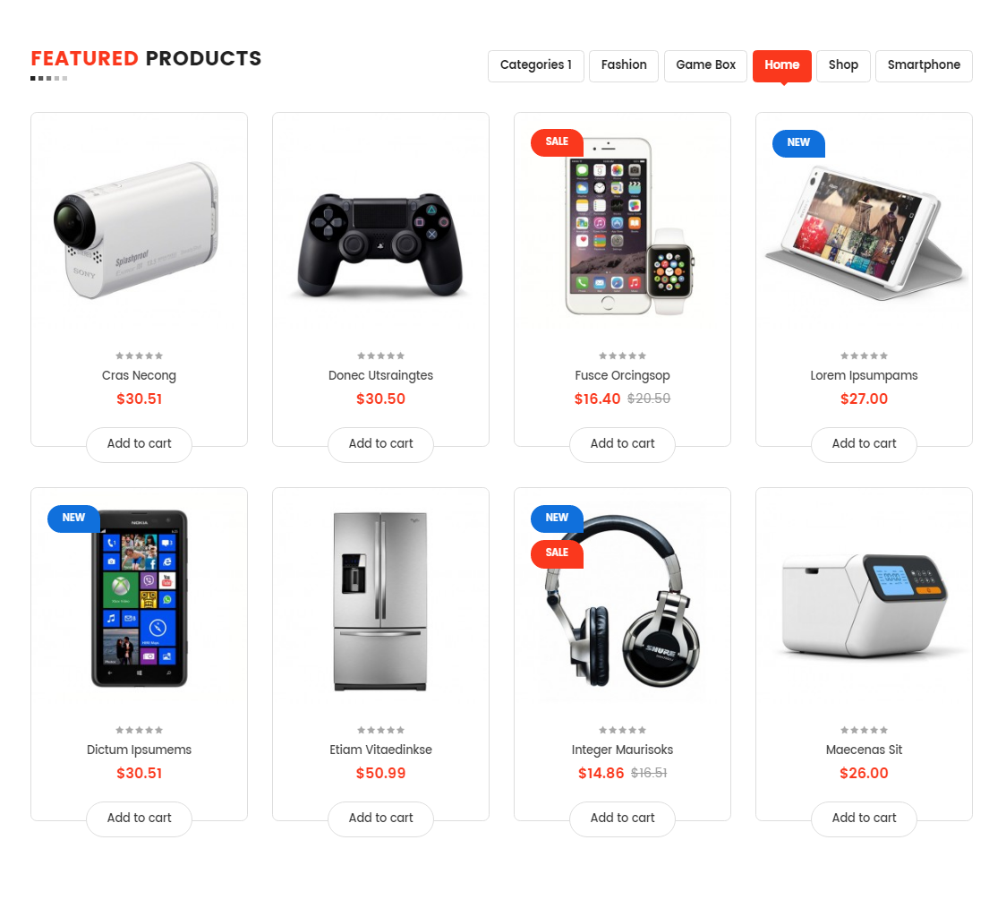This screenshot has width=1006, height=900.
Task: Click the NEW badge on Dictum Ipsumems
Action: 73,518
